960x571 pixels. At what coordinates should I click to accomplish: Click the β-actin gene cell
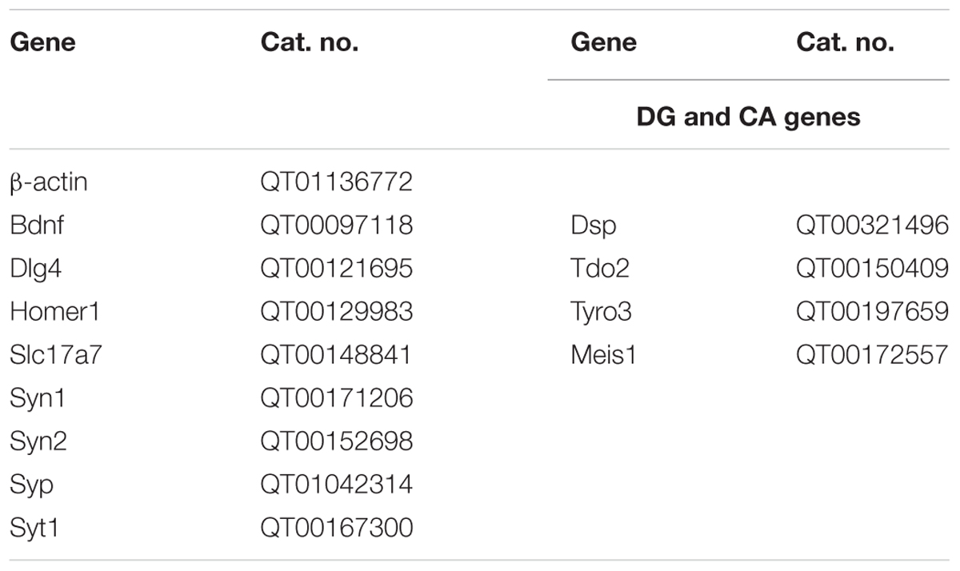[49, 183]
